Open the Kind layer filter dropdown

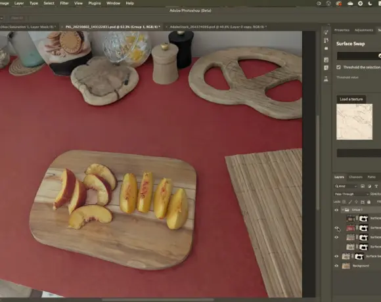click(346, 186)
